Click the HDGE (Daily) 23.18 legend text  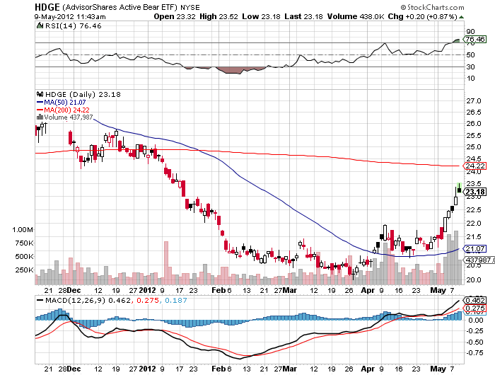(83, 94)
